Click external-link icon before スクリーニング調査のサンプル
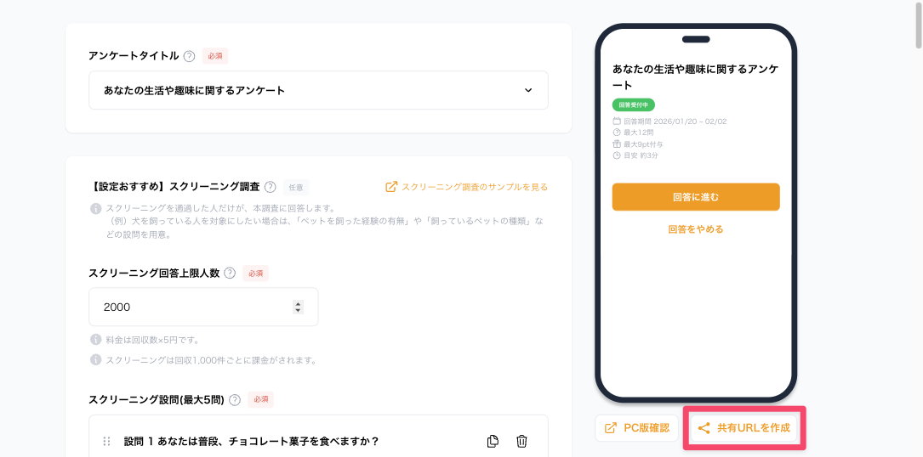This screenshot has height=457, width=923. (391, 187)
